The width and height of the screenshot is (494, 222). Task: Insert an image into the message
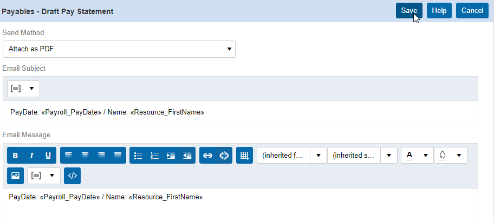pos(15,176)
